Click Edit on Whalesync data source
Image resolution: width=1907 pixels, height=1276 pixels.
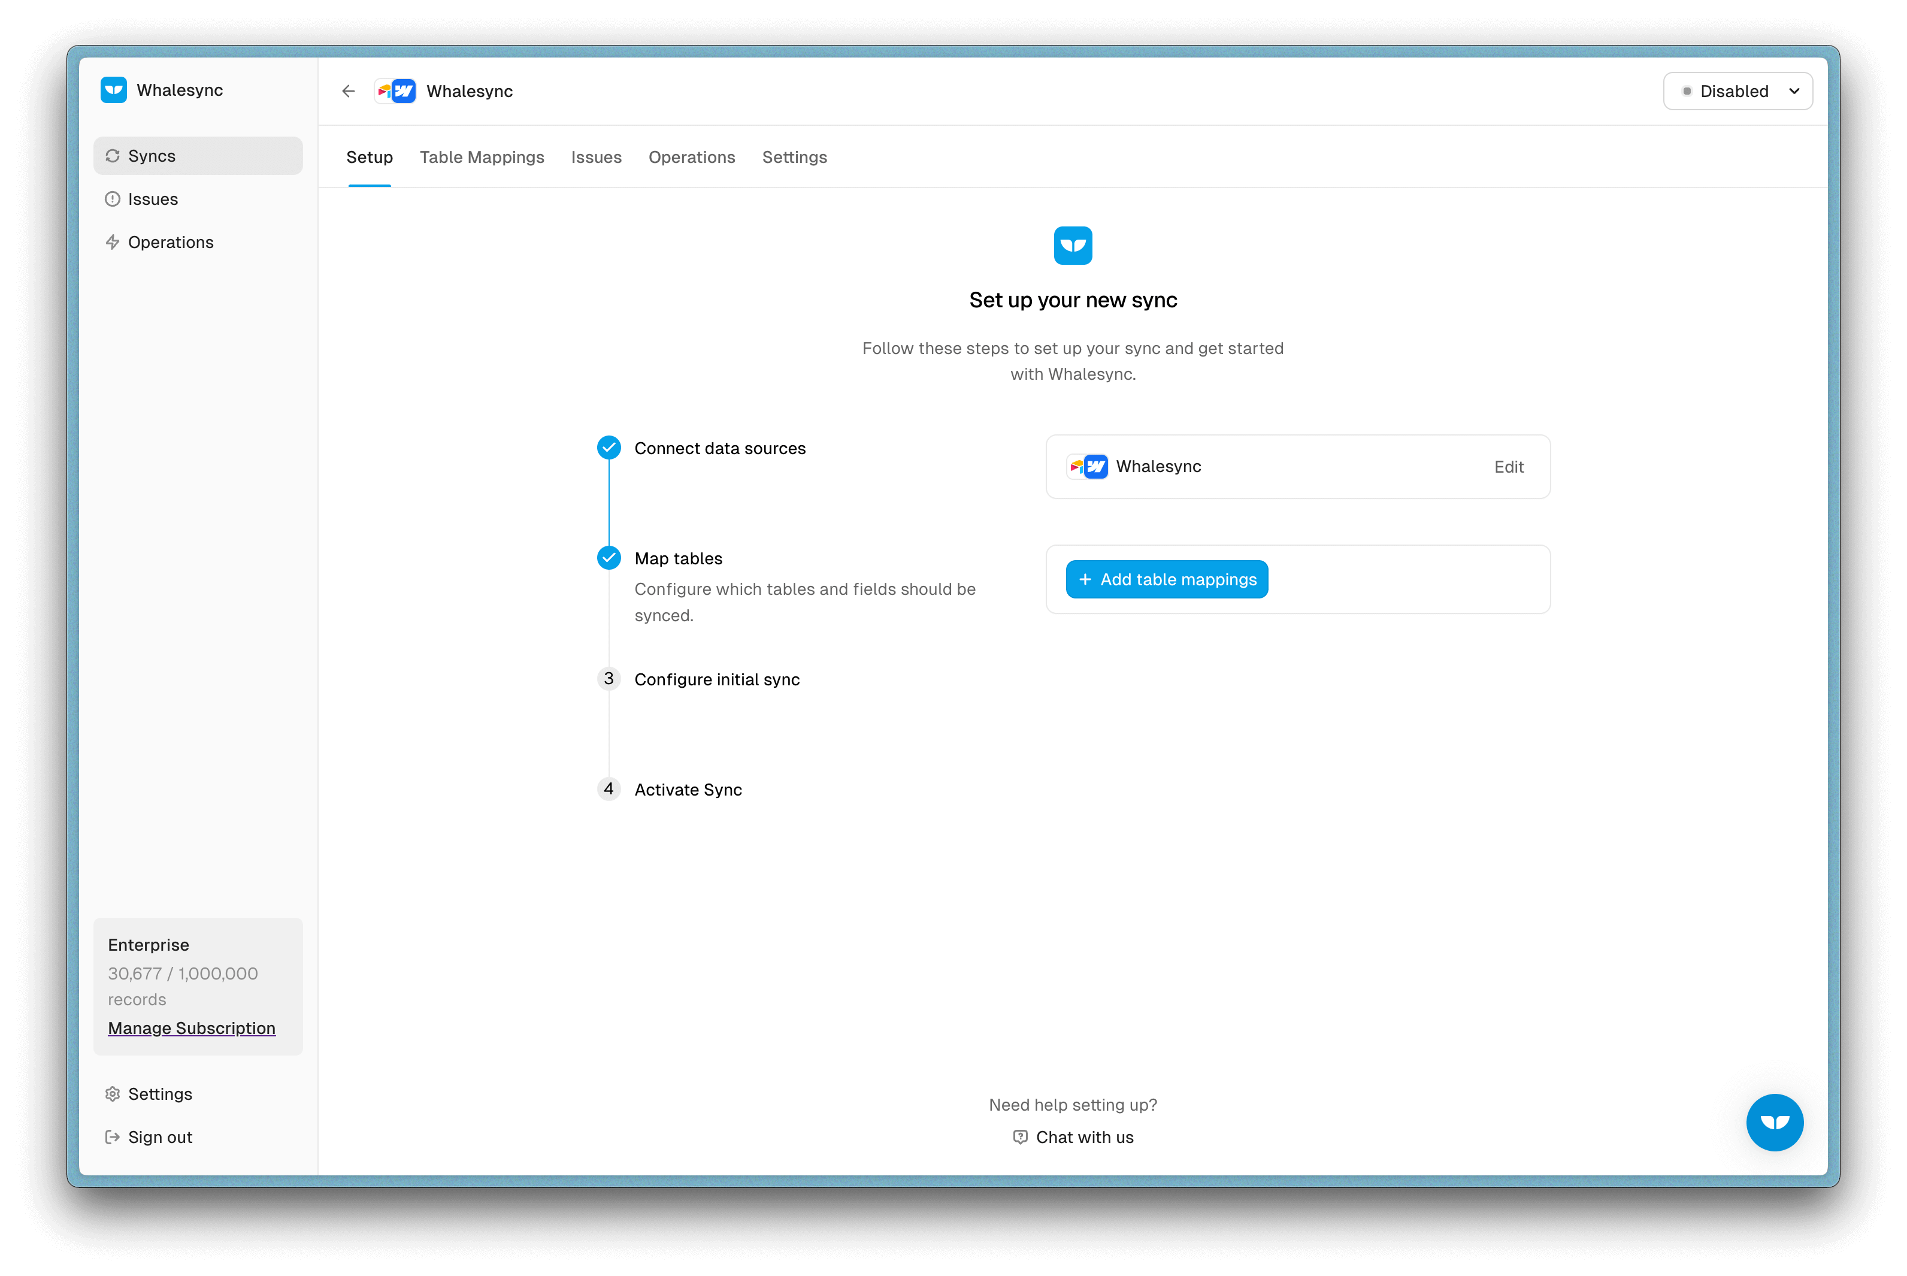point(1508,467)
